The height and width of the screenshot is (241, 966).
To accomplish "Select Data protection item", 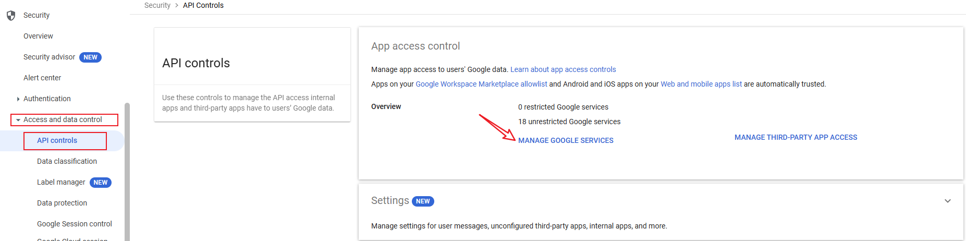I will (62, 203).
